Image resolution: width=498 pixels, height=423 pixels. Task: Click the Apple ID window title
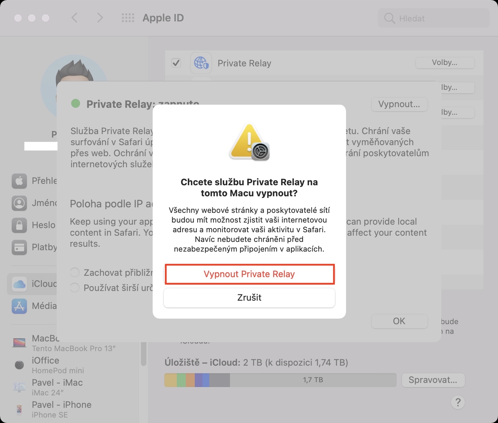click(x=163, y=18)
